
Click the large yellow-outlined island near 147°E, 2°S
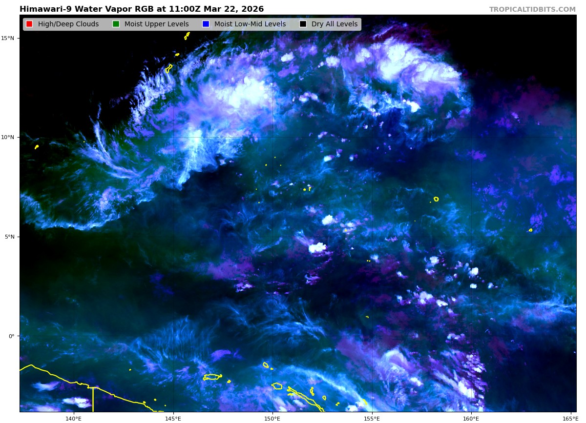pos(212,377)
